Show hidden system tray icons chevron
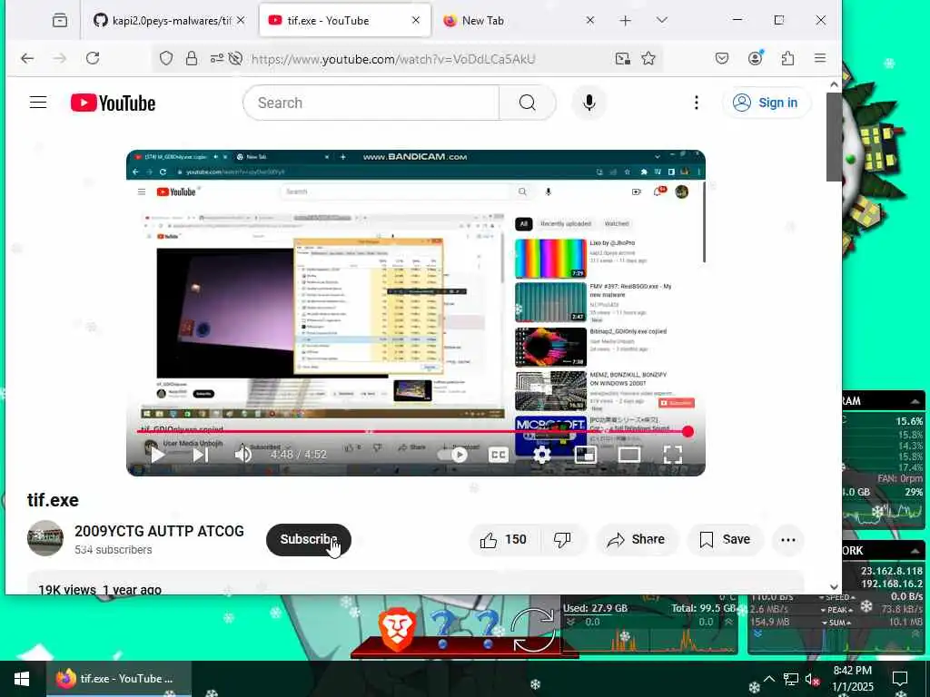Image resolution: width=930 pixels, height=697 pixels. coord(768,679)
